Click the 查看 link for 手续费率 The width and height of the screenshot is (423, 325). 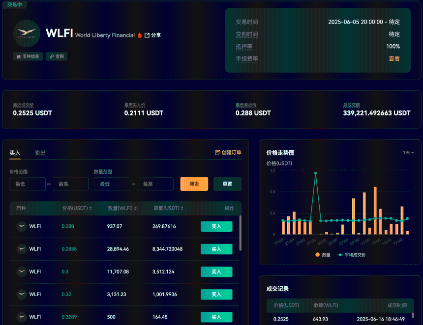pyautogui.click(x=394, y=58)
